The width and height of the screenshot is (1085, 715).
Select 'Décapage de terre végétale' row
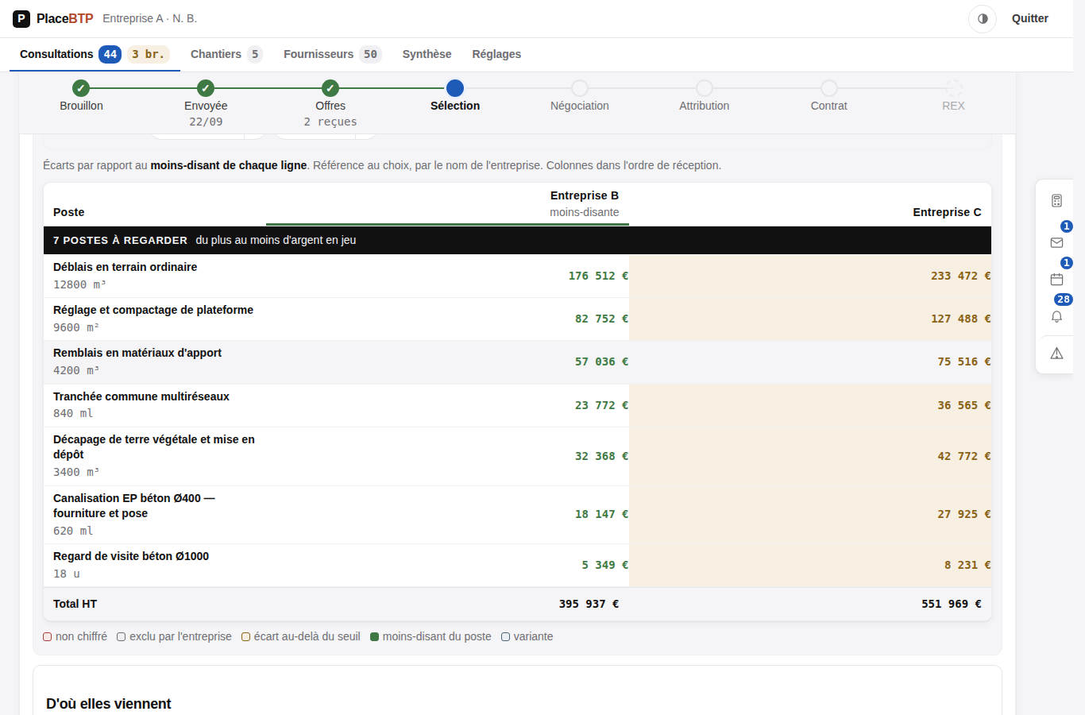click(x=517, y=456)
